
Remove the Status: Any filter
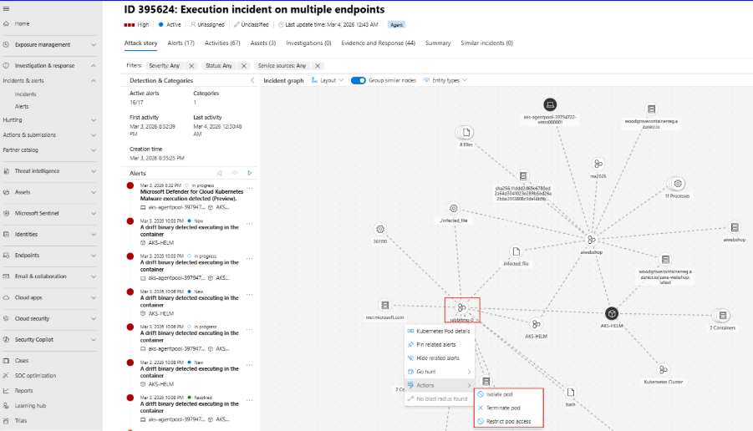click(x=244, y=66)
